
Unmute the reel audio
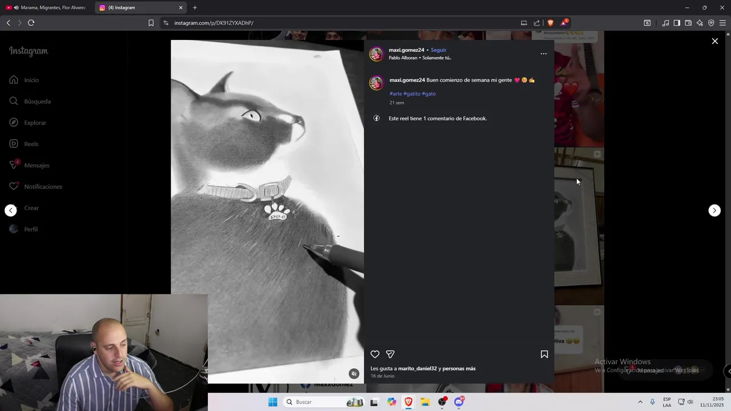[354, 374]
